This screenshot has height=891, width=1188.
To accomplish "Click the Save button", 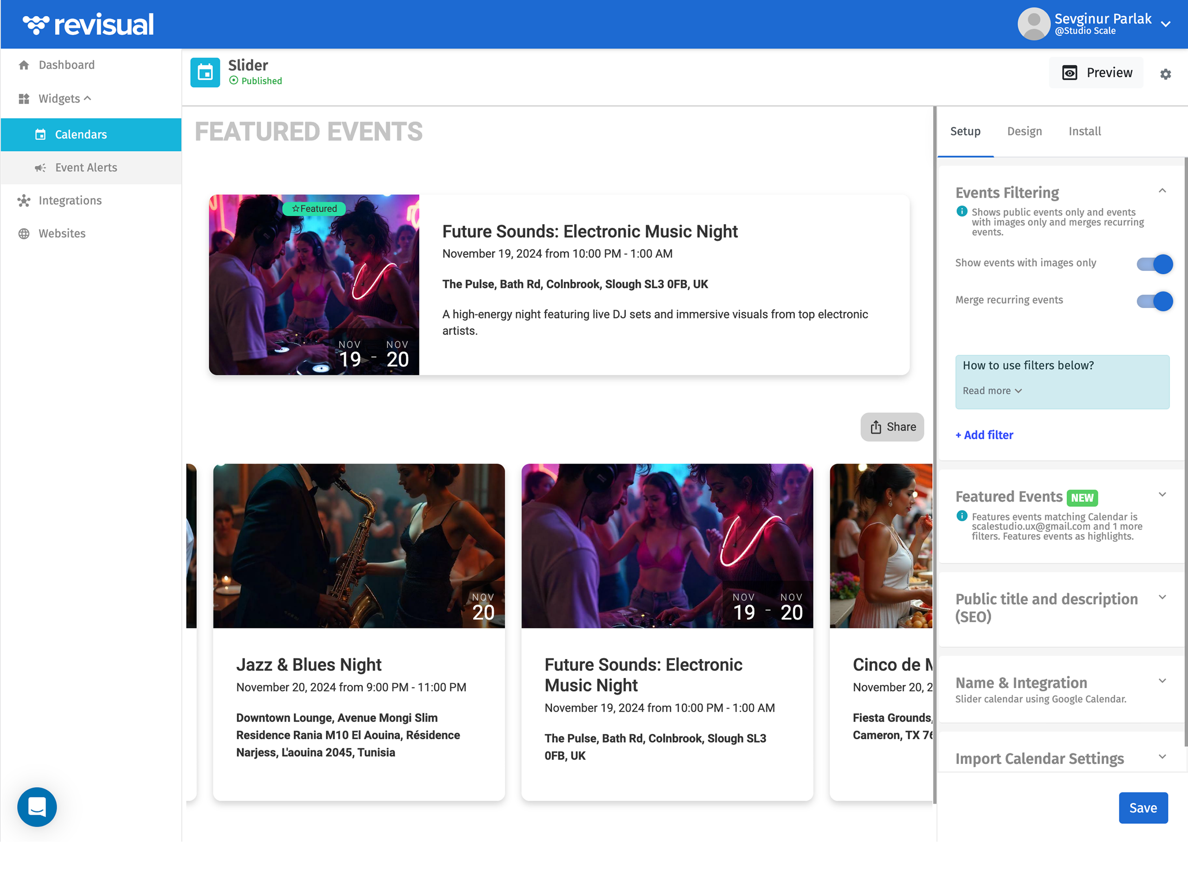I will tap(1143, 808).
